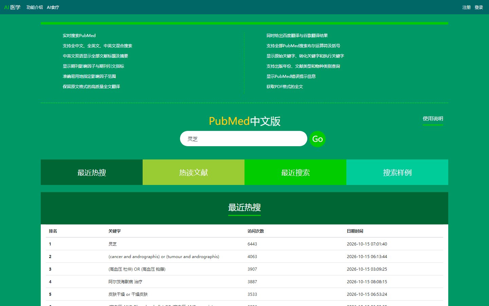Switch to the 搜索样例 tab
The image size is (489, 306).
click(x=397, y=172)
